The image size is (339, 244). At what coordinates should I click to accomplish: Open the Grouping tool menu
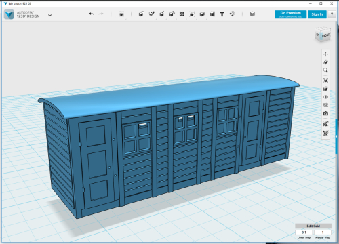[192, 14]
